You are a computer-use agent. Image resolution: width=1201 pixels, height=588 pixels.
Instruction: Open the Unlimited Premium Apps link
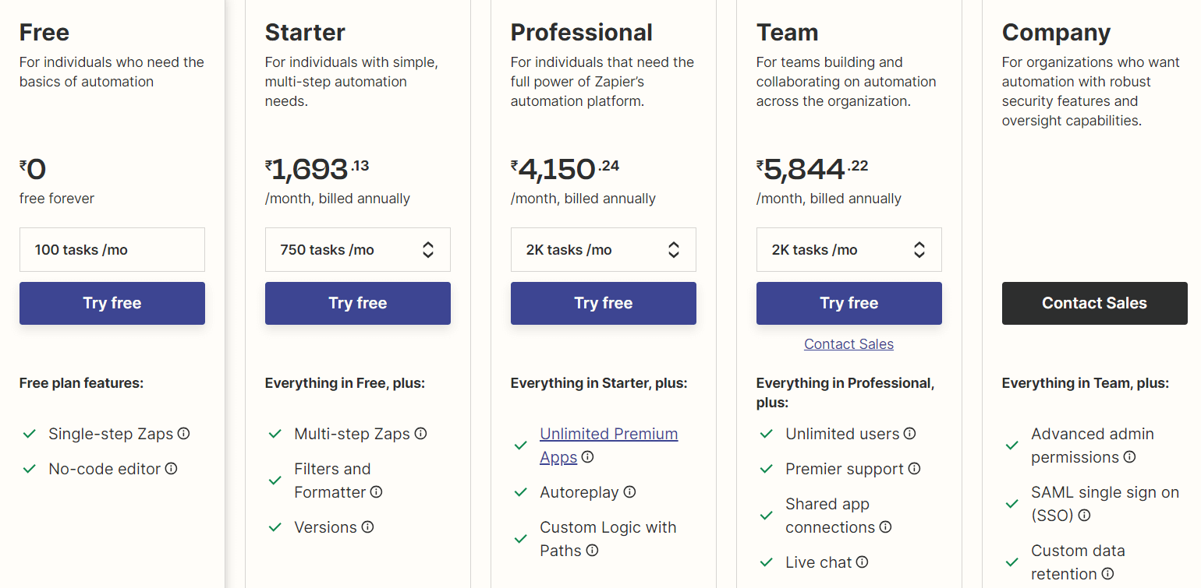pyautogui.click(x=608, y=435)
